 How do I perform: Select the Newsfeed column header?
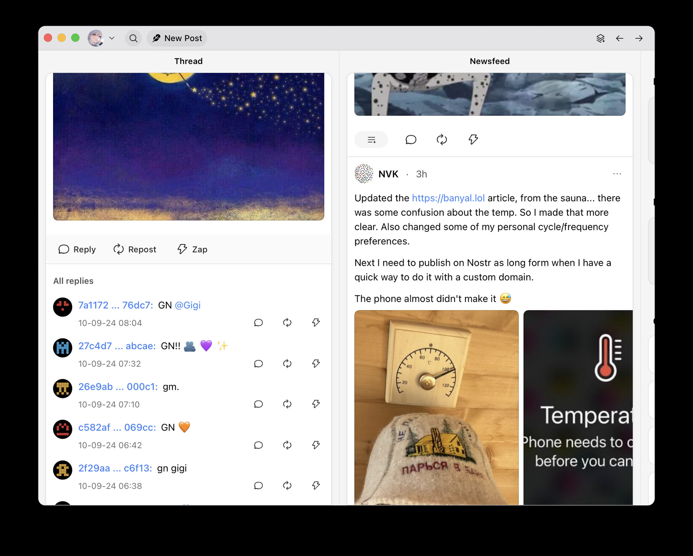(489, 61)
